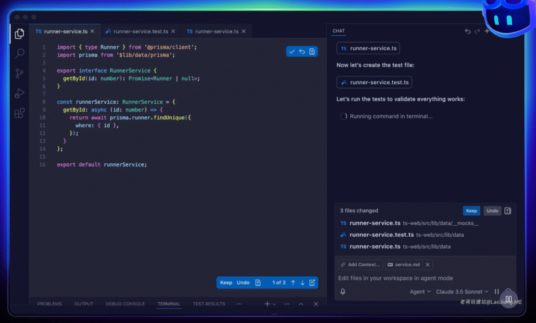Pause the agent with the pause icon
Viewport: 536px width, 323px height.
point(497,292)
